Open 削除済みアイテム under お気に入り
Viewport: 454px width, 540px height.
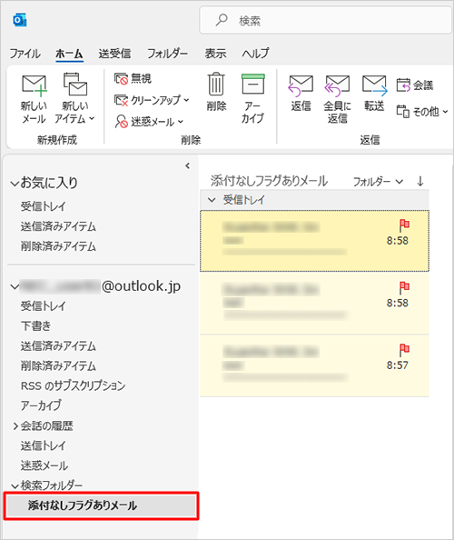58,246
